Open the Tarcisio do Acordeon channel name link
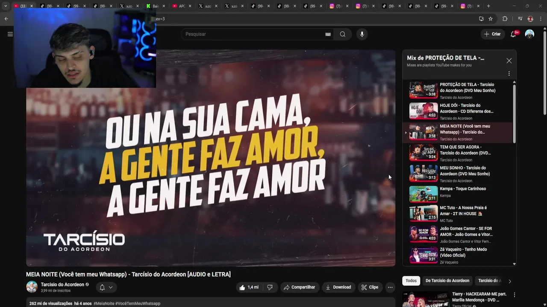 click(x=62, y=284)
